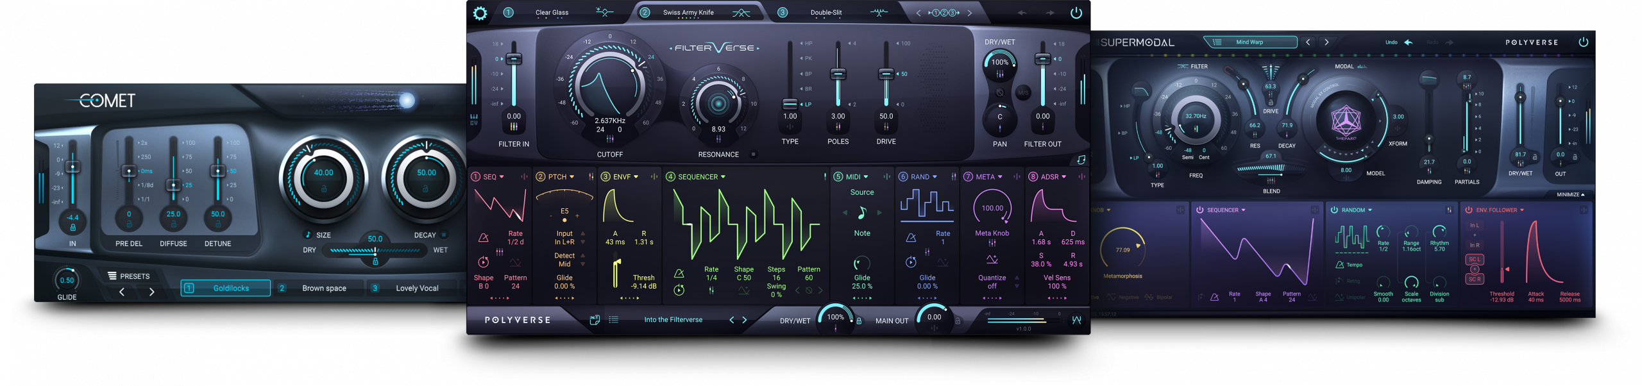1642x386 pixels.
Task: Click Polyverse logo icon bottom right
Action: [1077, 320]
